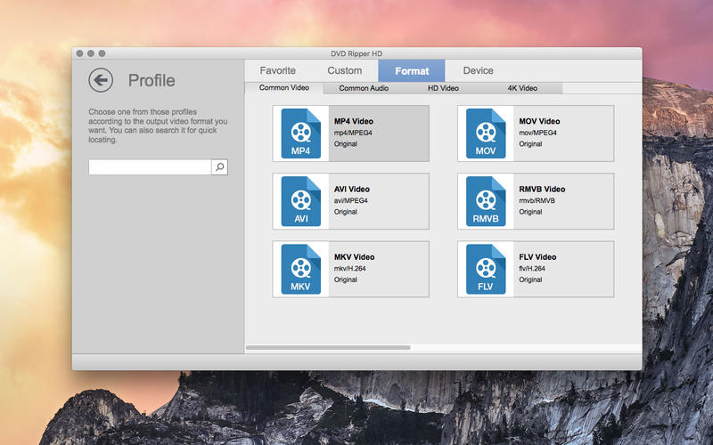
Task: Select the MP4 file format icon
Action: tap(300, 133)
